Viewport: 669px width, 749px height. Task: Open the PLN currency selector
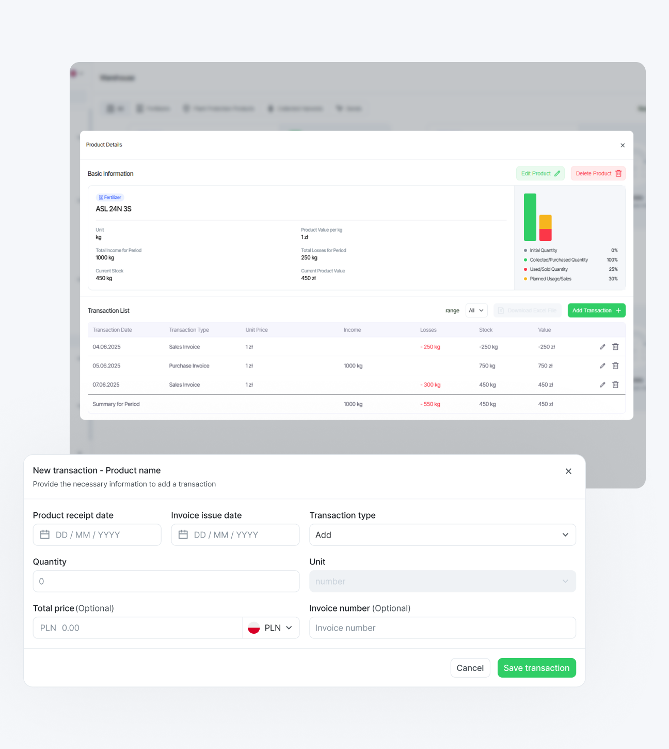[x=271, y=628]
